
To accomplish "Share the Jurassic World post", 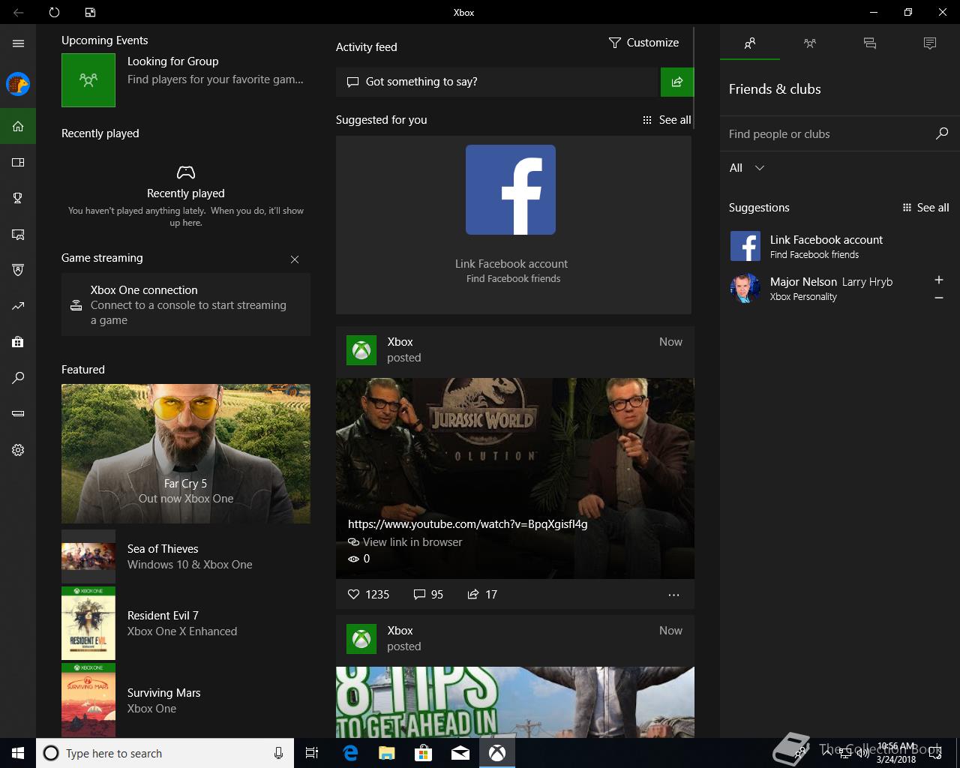I will pos(482,594).
